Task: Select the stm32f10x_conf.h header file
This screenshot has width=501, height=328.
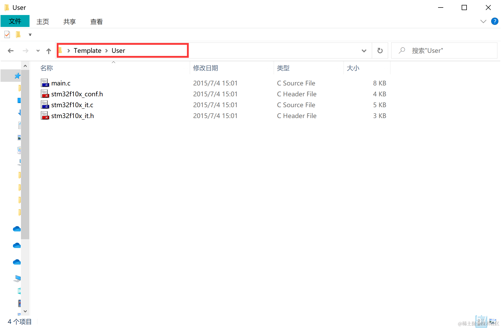Action: tap(77, 94)
